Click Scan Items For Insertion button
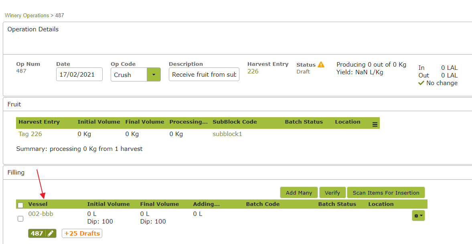Viewport: 472px width, 244px height. pyautogui.click(x=386, y=193)
